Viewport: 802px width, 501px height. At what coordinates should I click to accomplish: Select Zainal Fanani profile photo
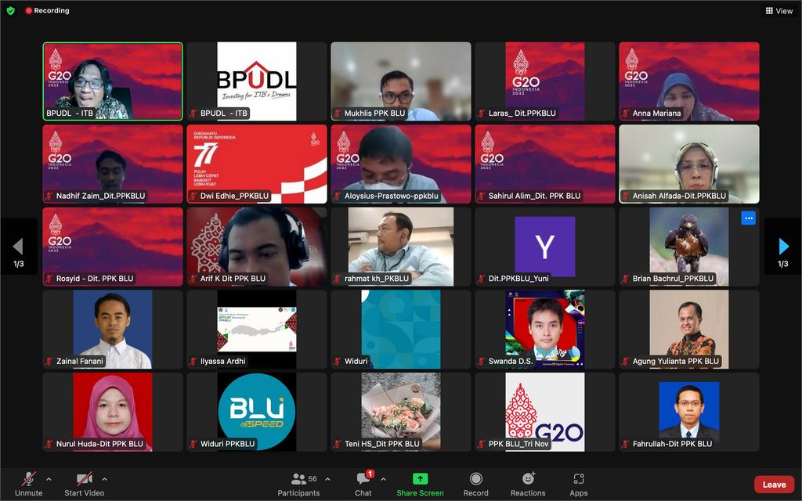(x=113, y=330)
